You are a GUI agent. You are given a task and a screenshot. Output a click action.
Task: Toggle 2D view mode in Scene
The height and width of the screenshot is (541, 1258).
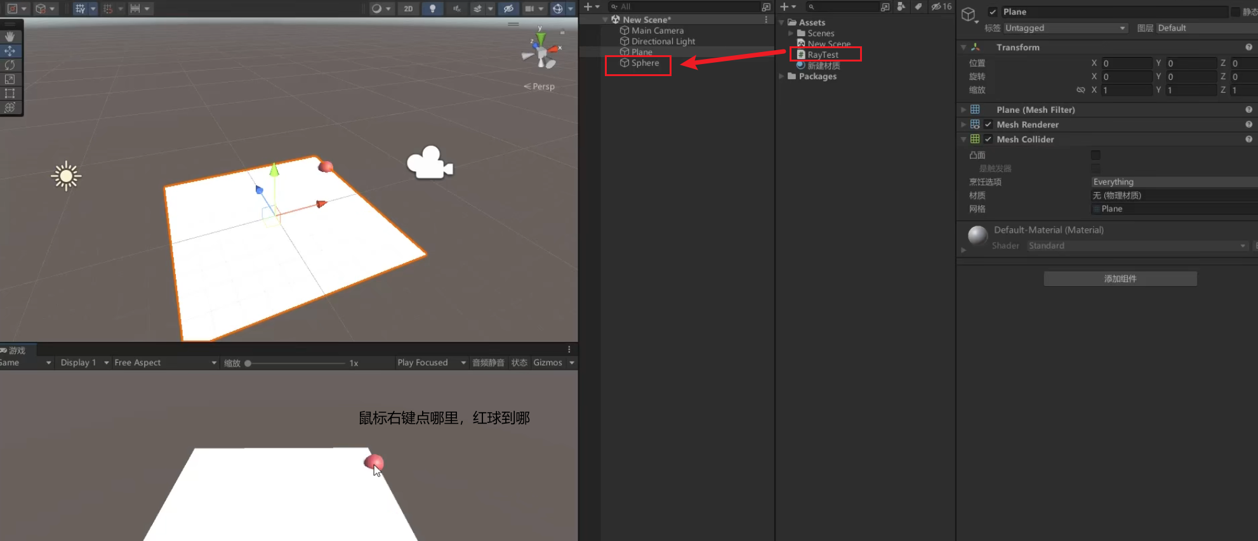pos(408,9)
